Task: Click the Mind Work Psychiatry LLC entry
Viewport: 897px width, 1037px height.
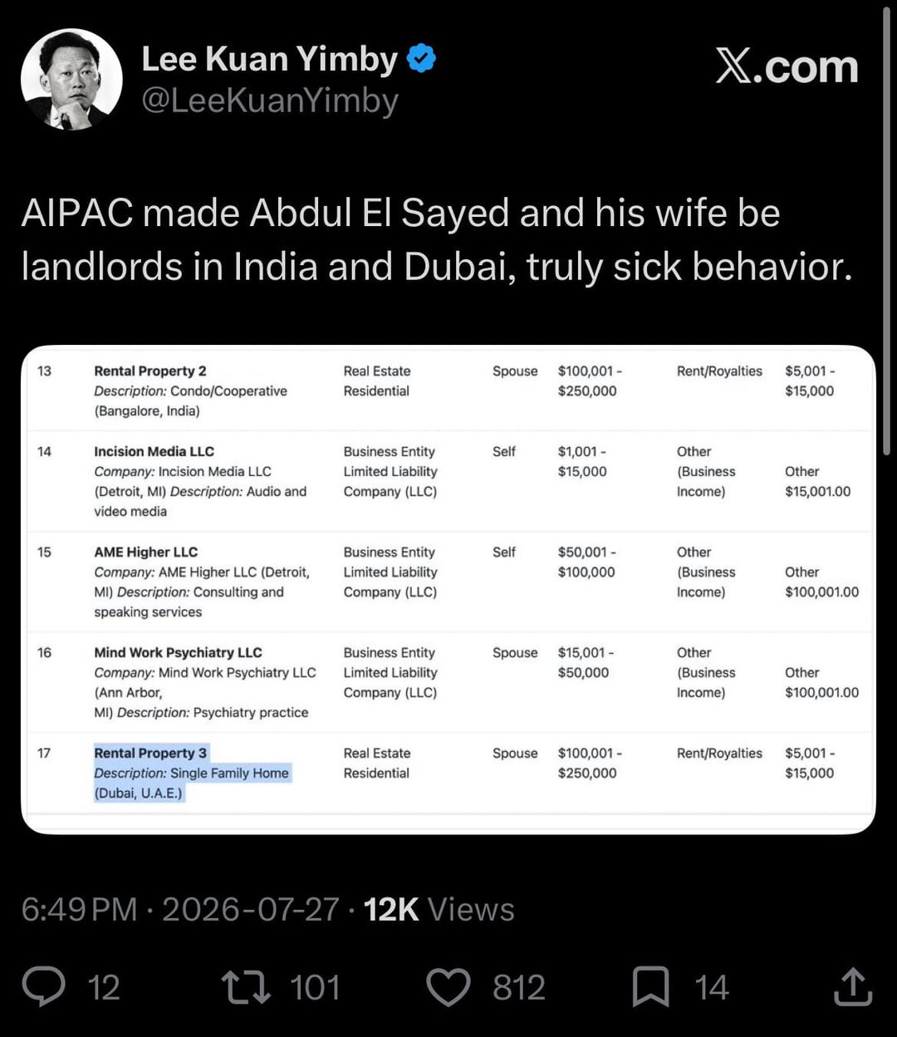Action: 178,652
